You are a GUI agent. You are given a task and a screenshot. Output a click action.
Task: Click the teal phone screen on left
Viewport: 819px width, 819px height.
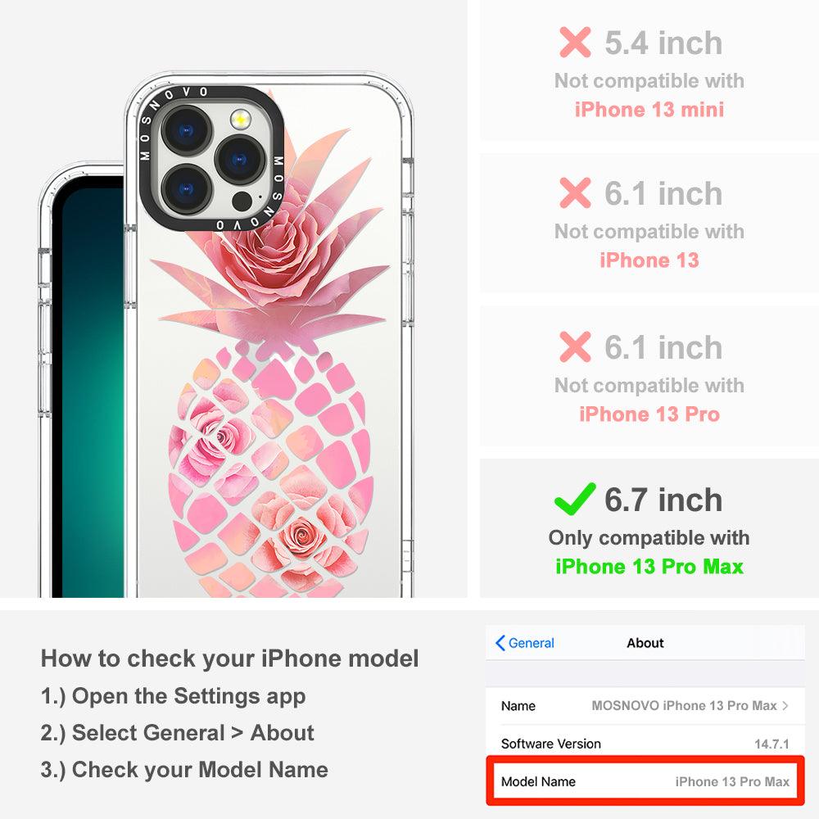90,391
